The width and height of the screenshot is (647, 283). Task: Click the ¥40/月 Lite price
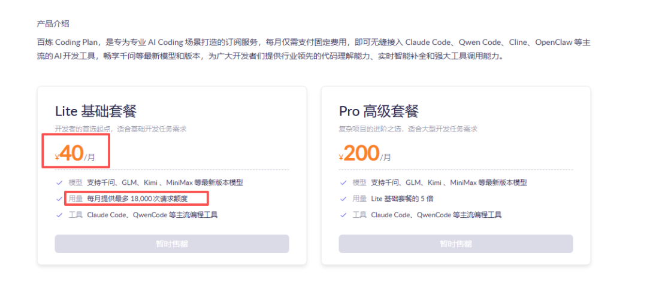[x=75, y=153]
